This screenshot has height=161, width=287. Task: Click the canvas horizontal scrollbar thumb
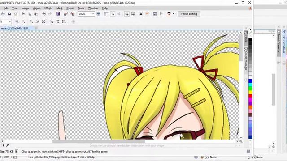[99, 141]
